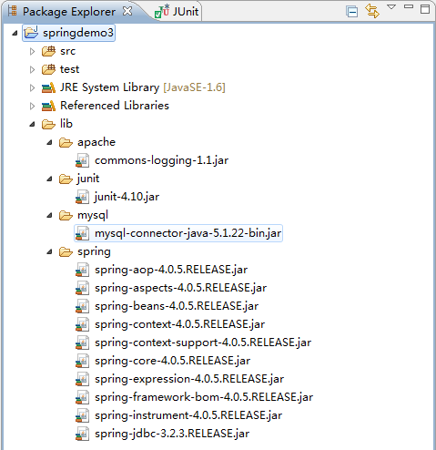Viewport: 436px width, 450px height.
Task: Select the src folder label
Action: click(67, 51)
